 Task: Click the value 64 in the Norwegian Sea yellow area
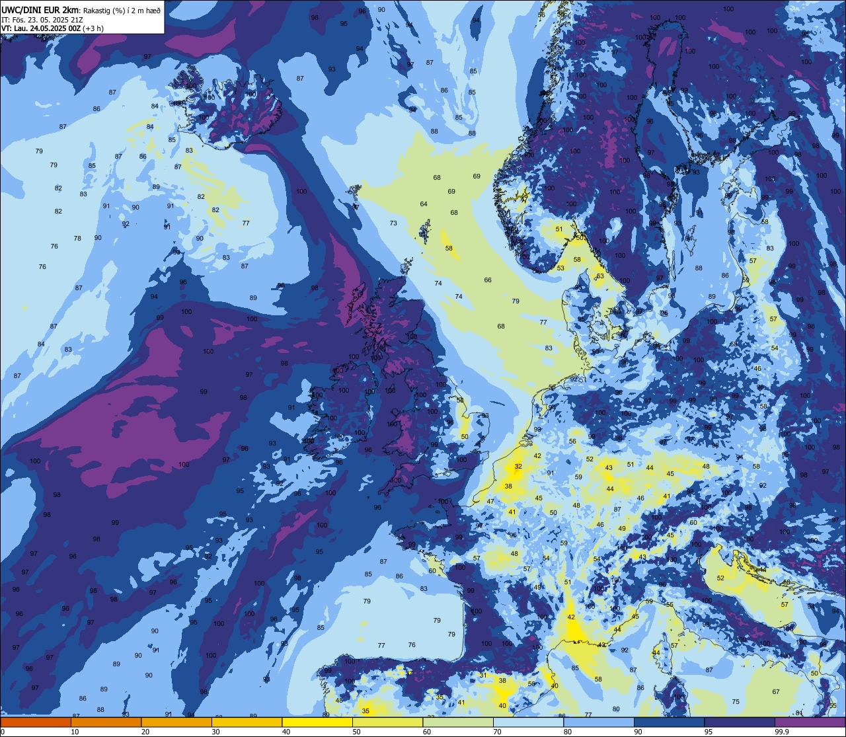pos(424,204)
